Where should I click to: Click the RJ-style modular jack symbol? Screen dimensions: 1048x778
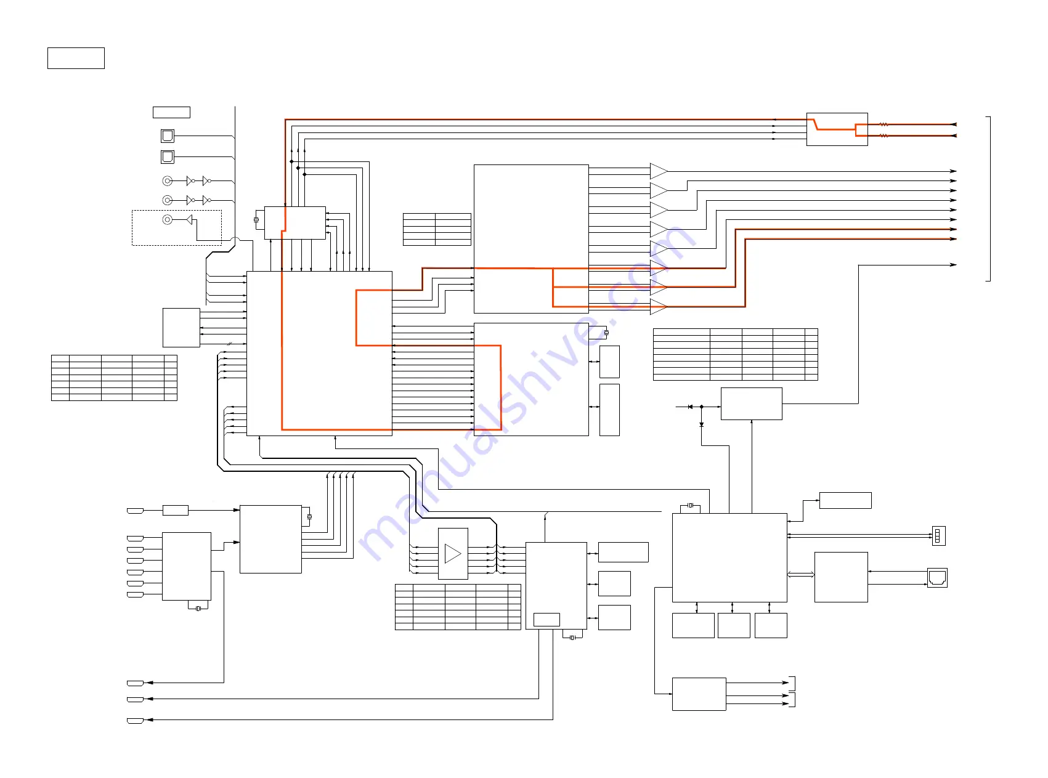tap(937, 578)
